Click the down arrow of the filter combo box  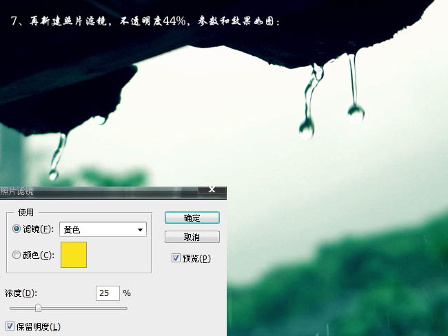tap(141, 230)
